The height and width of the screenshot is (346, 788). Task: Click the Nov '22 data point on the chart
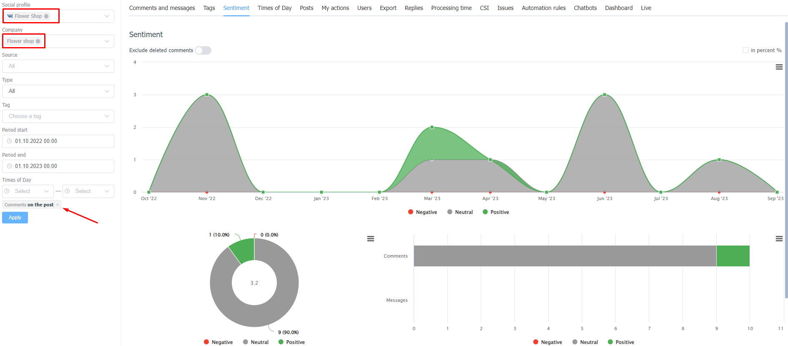[207, 95]
